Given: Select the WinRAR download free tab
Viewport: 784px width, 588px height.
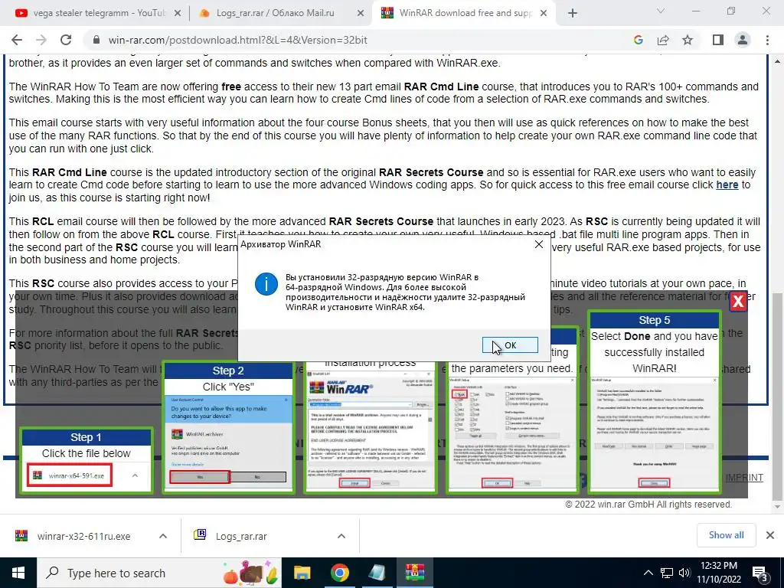Looking at the screenshot, I should pos(458,13).
